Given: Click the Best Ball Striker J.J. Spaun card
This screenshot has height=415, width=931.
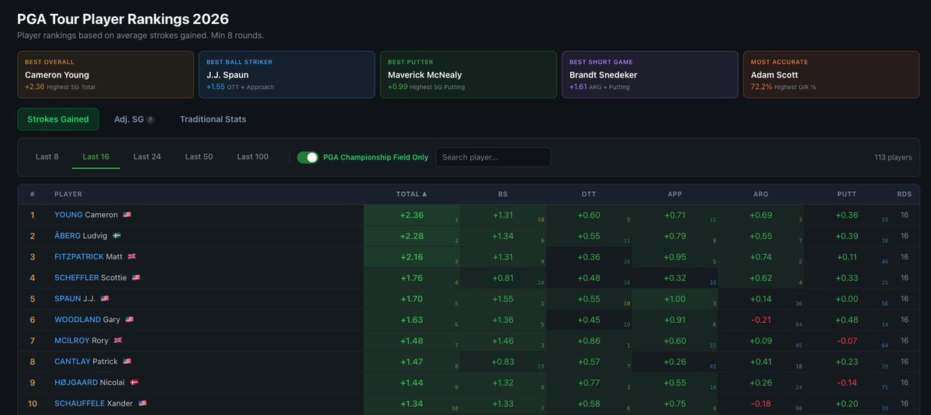Looking at the screenshot, I should click(287, 74).
